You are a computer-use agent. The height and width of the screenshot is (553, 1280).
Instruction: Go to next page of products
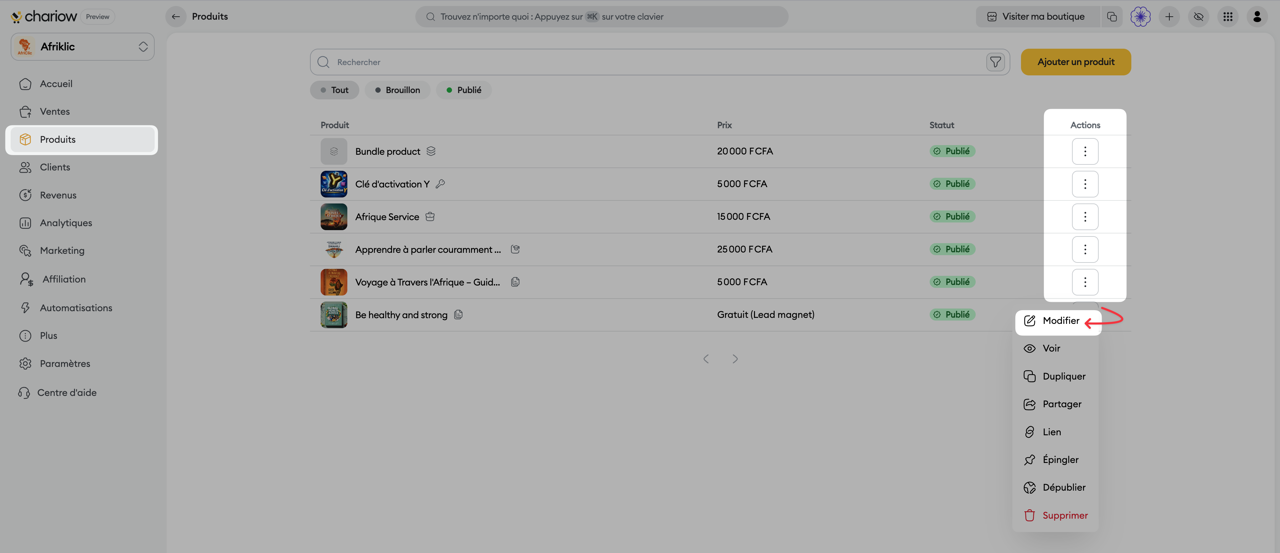pos(735,359)
